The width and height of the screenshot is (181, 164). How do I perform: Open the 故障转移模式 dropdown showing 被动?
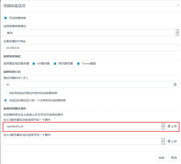[91, 33]
